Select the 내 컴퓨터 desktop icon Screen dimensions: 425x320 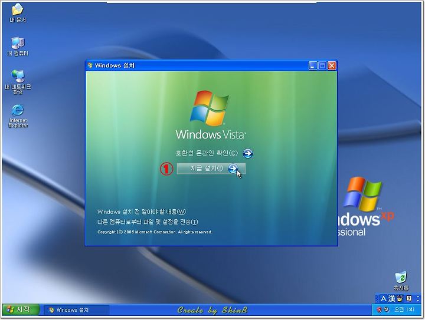point(18,47)
